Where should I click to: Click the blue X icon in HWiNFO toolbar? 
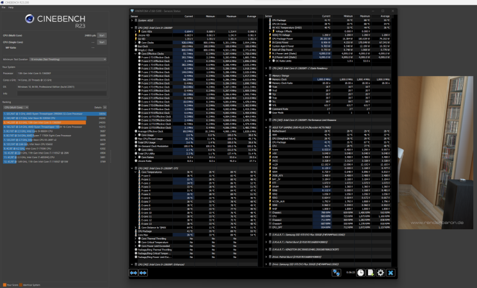[391, 273]
